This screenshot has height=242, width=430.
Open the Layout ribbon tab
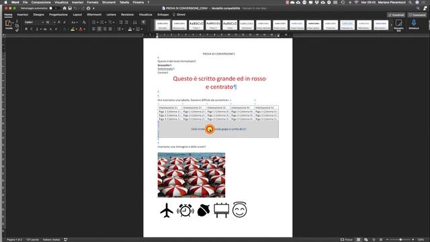pos(77,15)
